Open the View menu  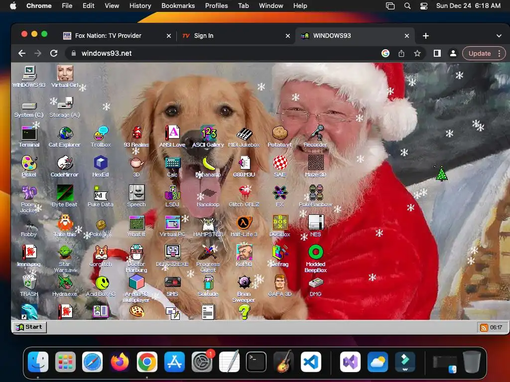112,6
